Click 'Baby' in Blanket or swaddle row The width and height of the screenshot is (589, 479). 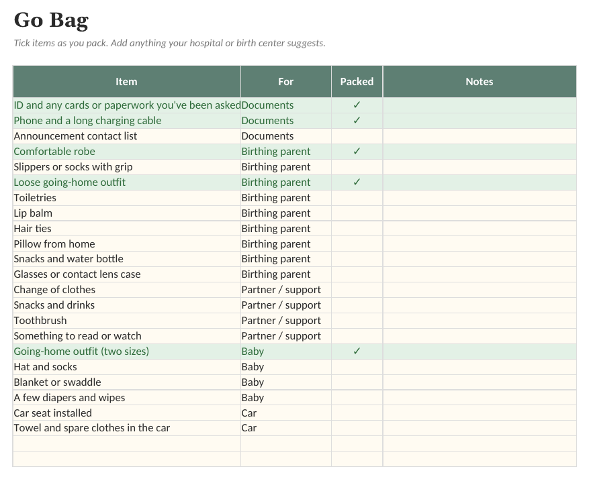click(286, 382)
